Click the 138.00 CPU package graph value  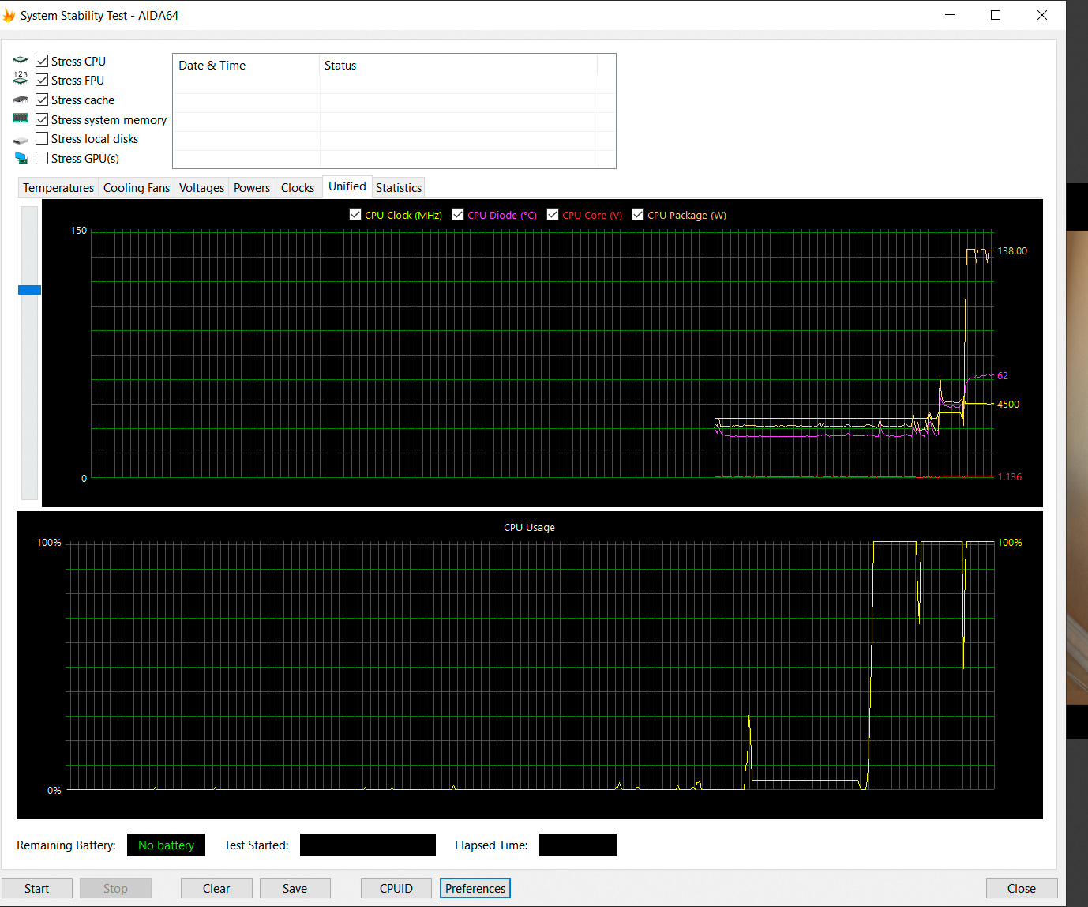[x=1012, y=251]
